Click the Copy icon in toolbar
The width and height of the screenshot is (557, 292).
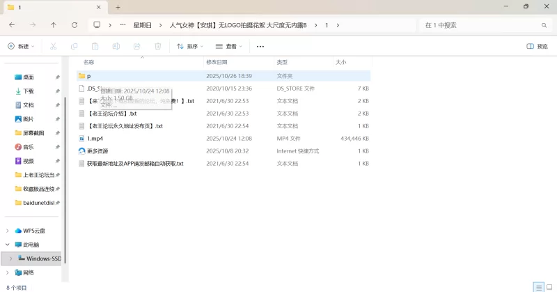click(x=74, y=47)
